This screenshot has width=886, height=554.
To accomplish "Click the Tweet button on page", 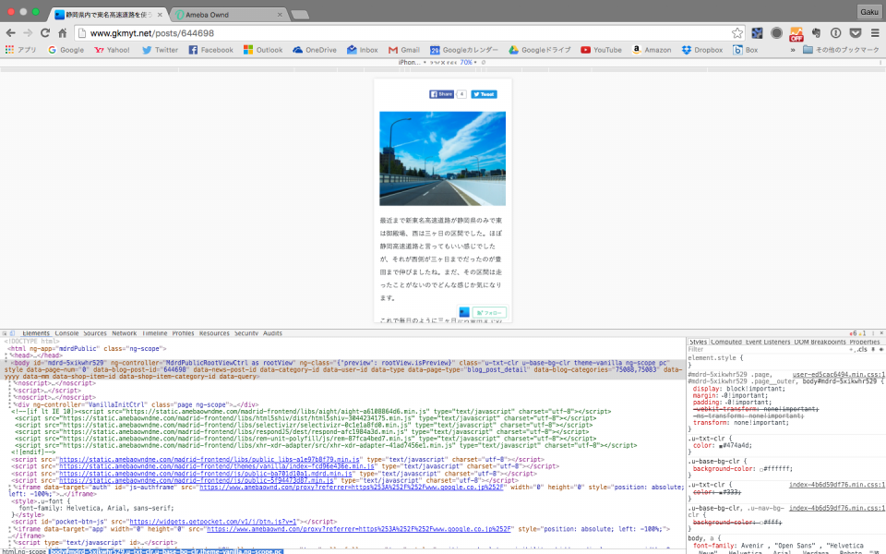I will click(x=484, y=94).
